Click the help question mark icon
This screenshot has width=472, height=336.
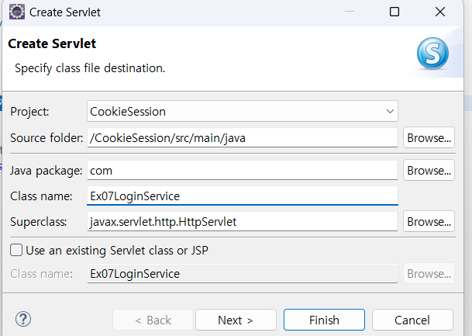point(23,320)
